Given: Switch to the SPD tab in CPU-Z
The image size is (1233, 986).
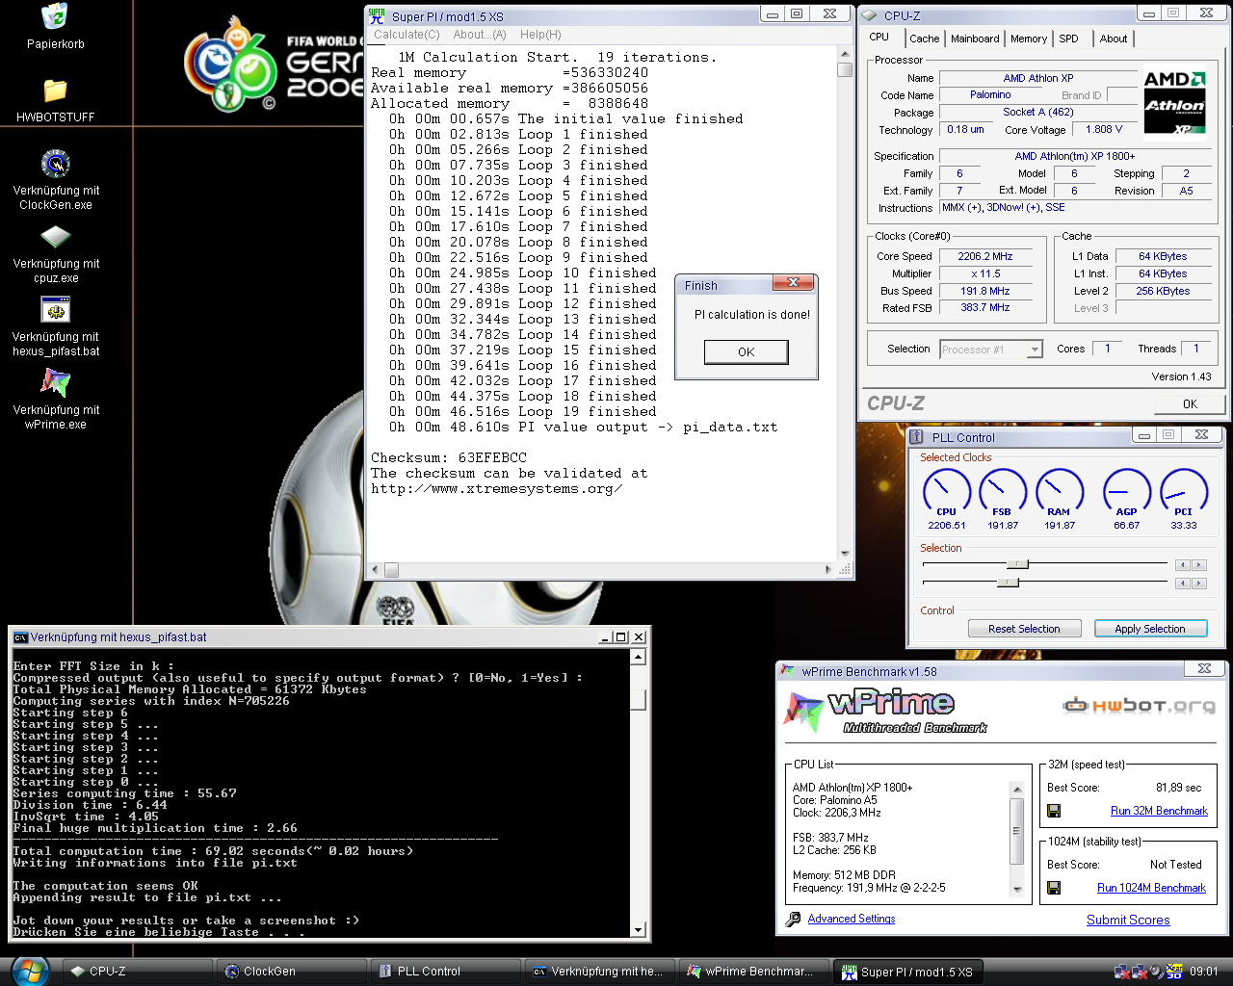Looking at the screenshot, I should pos(1069,39).
